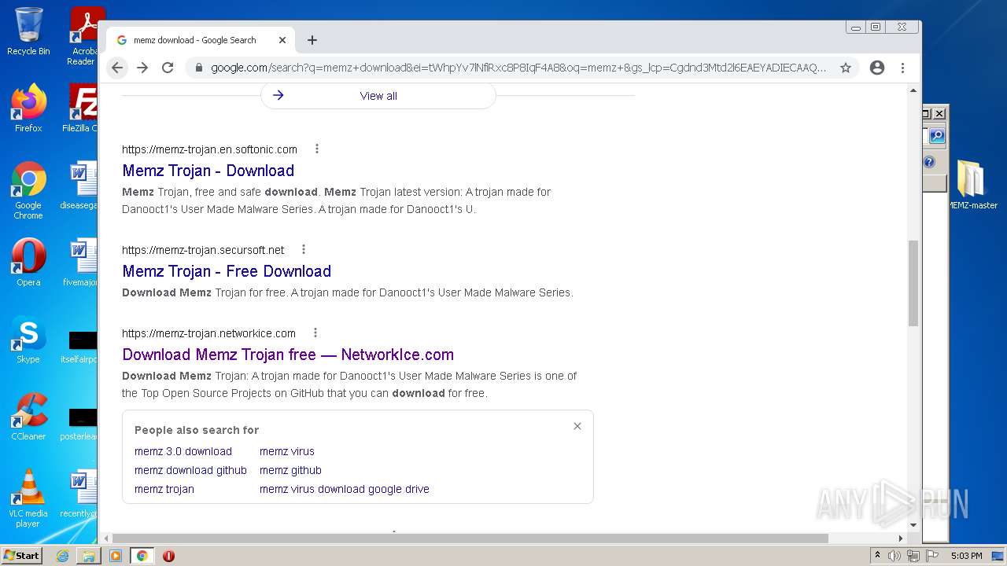Select Opera taskbar button

168,556
